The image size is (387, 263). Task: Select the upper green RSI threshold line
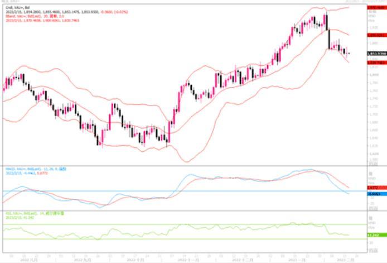pyautogui.click(x=167, y=224)
